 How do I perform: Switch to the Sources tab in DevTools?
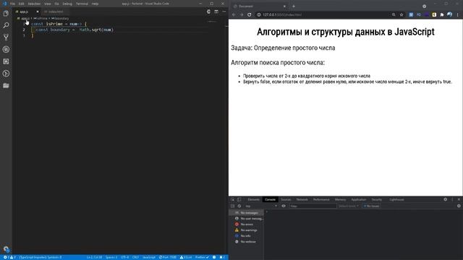coord(286,199)
